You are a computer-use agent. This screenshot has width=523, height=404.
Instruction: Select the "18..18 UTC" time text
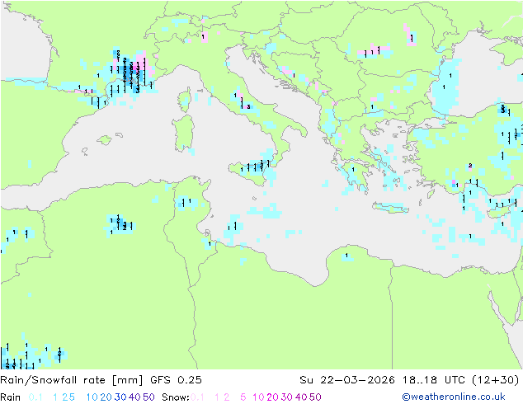[x=434, y=380]
